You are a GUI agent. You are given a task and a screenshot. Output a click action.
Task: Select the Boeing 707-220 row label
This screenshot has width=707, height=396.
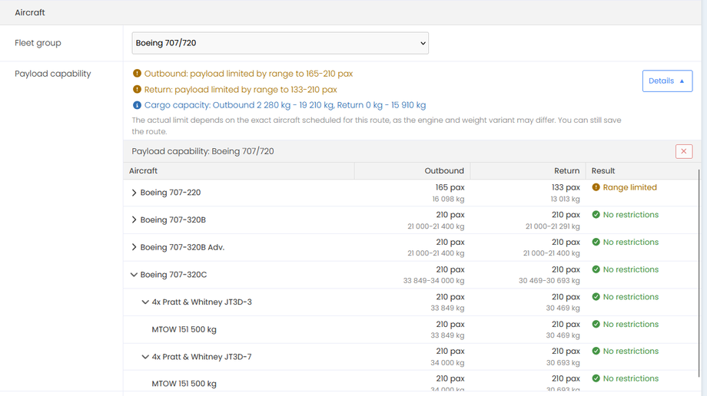coord(171,193)
